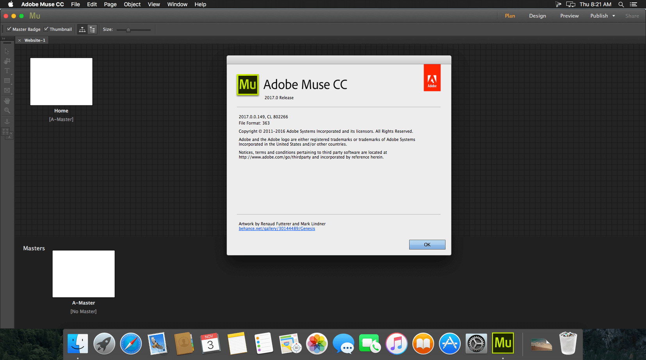Open the Publish dropdown arrow

(x=614, y=16)
